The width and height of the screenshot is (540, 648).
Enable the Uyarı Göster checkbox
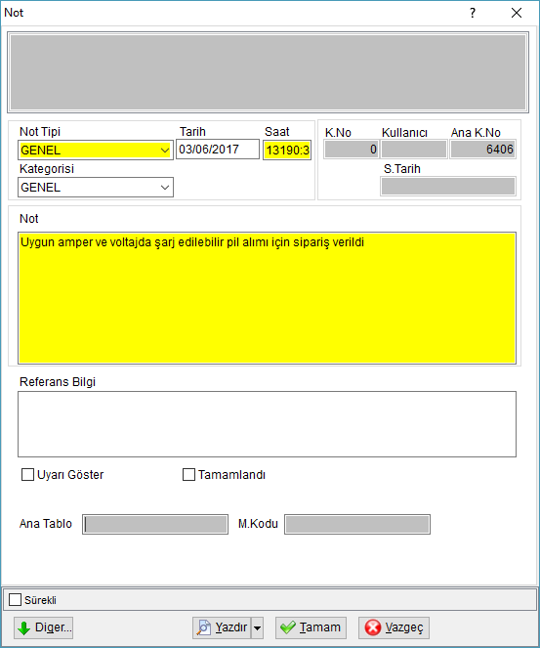pyautogui.click(x=27, y=474)
